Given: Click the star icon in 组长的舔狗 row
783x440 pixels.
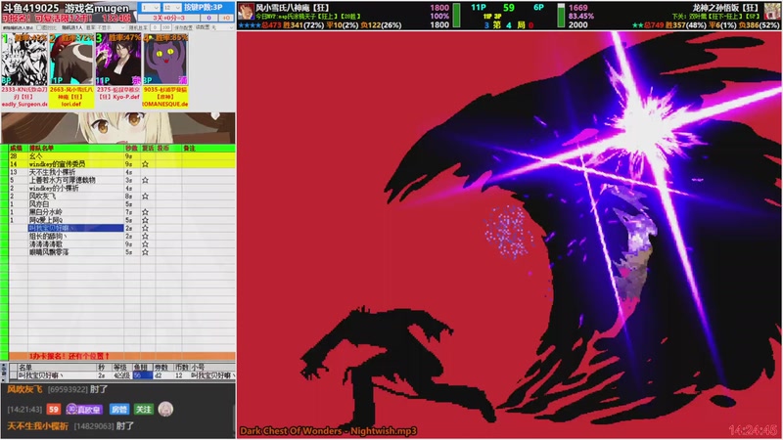Looking at the screenshot, I should pyautogui.click(x=145, y=236).
